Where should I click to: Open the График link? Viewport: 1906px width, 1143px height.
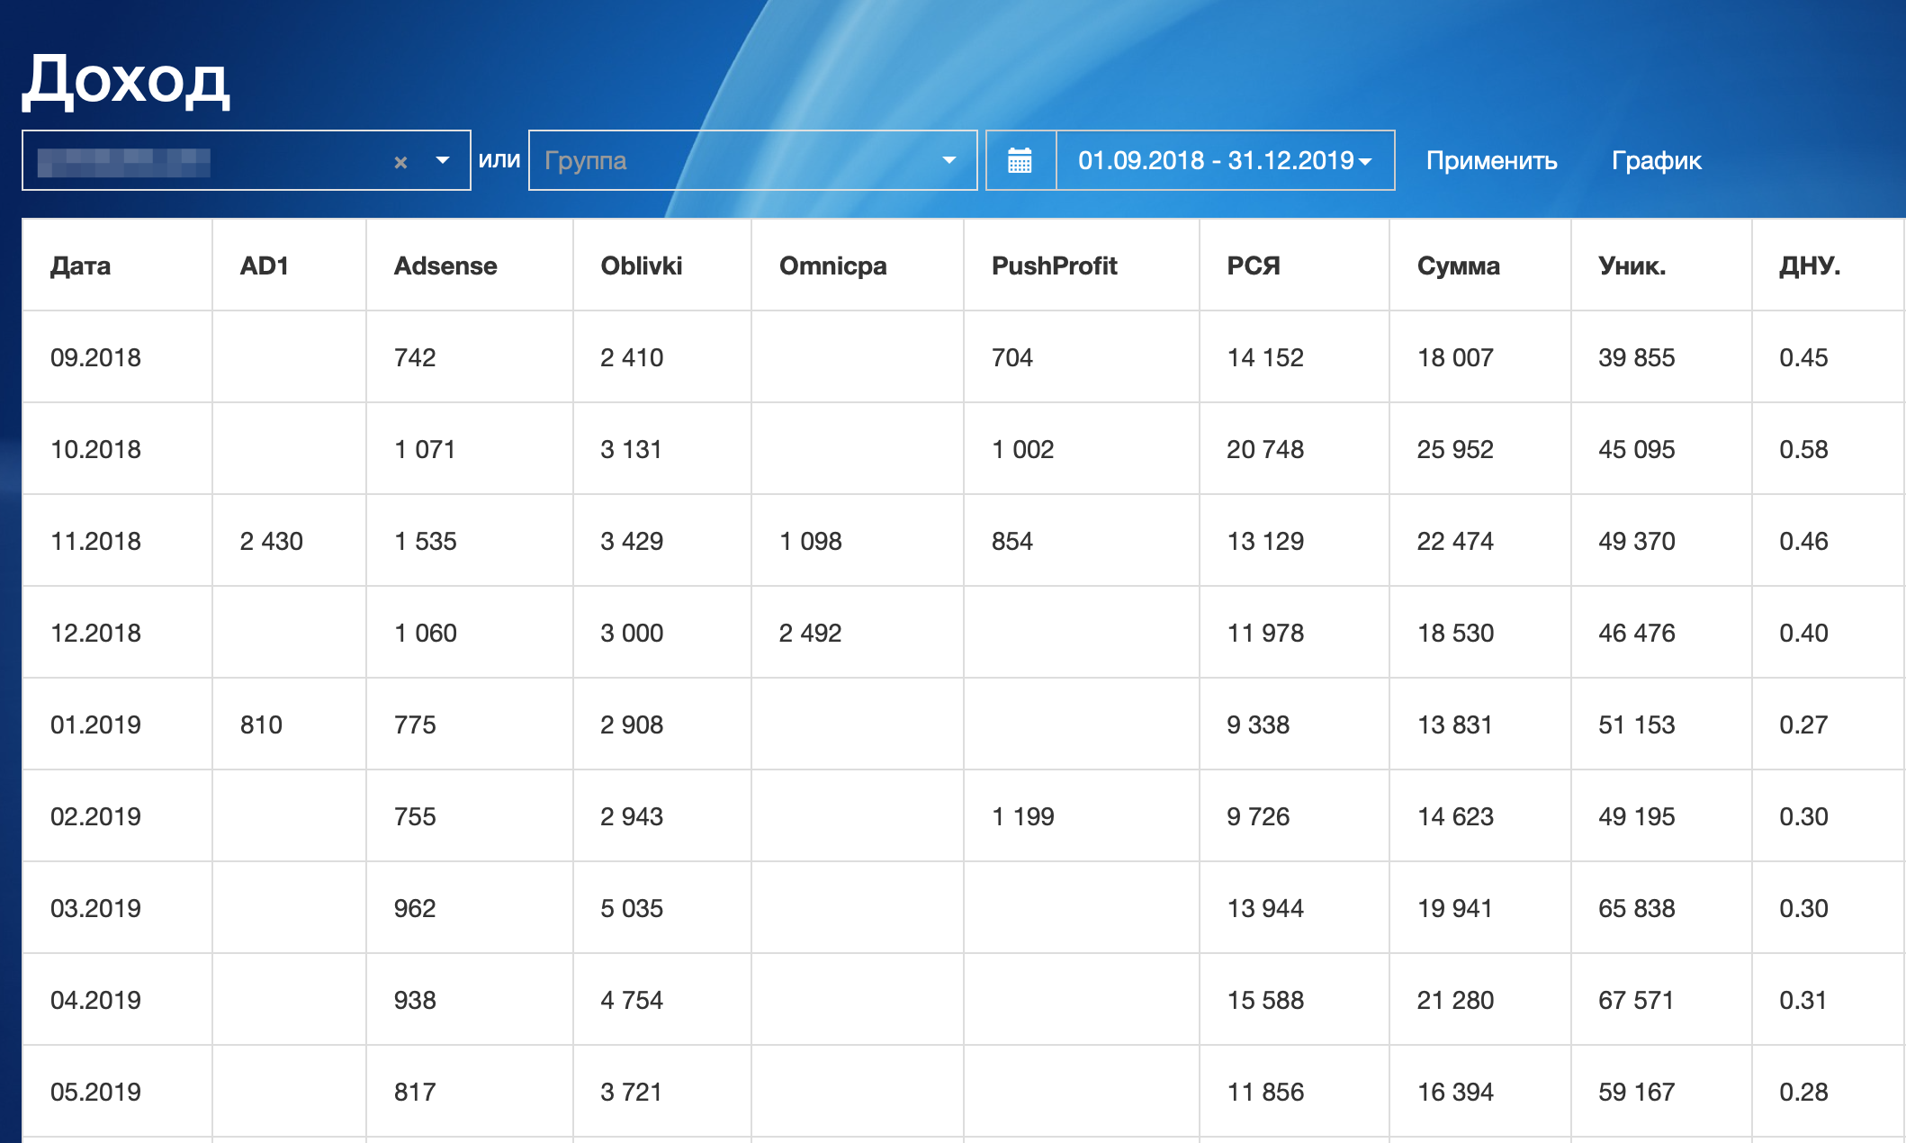1655,161
